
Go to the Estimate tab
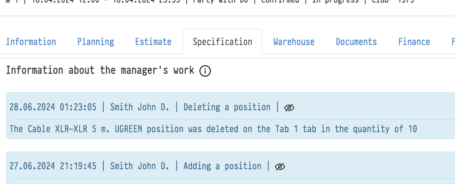point(153,42)
